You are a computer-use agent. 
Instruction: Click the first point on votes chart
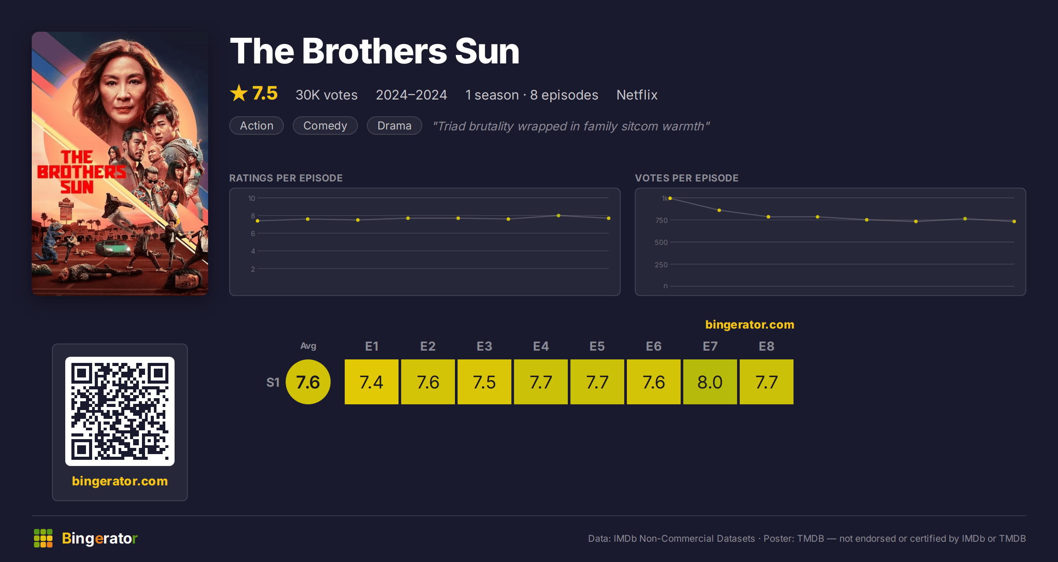(670, 198)
